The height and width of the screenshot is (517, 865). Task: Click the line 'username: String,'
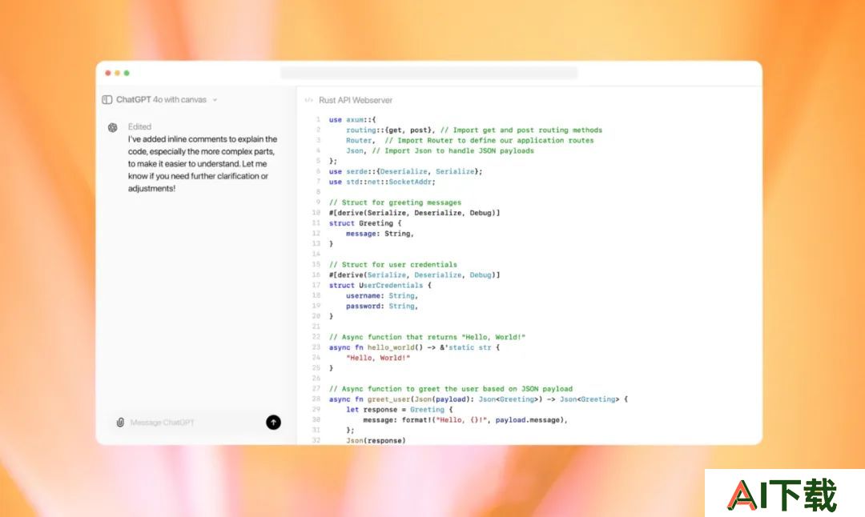click(382, 296)
